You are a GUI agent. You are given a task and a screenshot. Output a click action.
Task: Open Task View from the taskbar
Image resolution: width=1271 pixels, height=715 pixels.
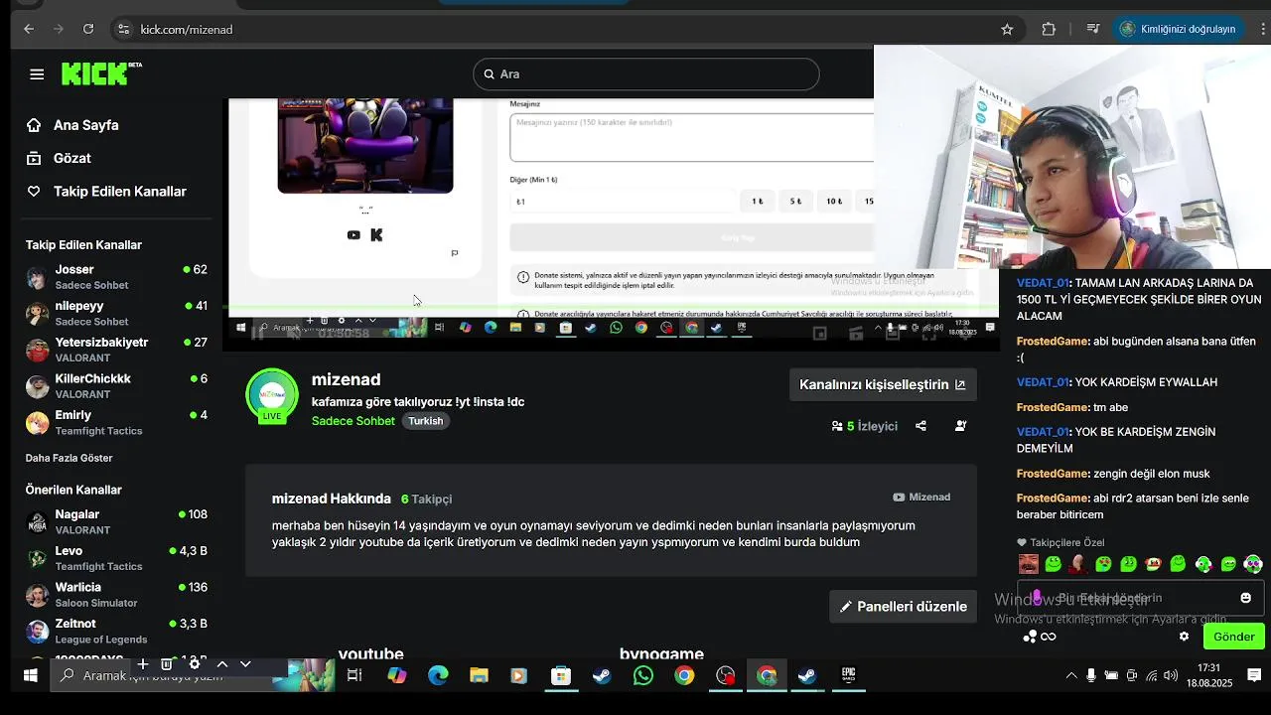click(354, 676)
